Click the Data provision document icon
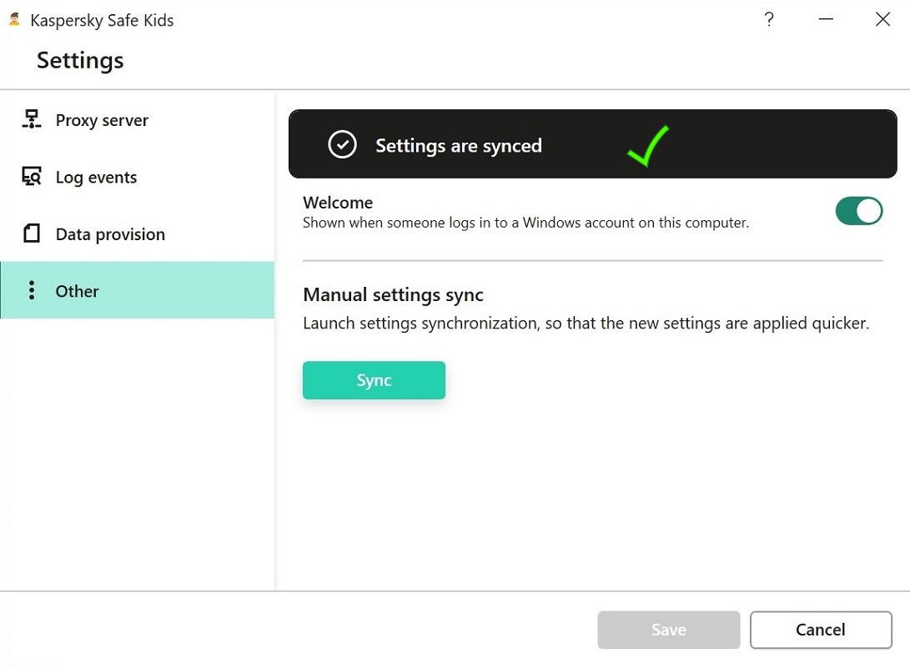The width and height of the screenshot is (910, 668). [x=32, y=234]
